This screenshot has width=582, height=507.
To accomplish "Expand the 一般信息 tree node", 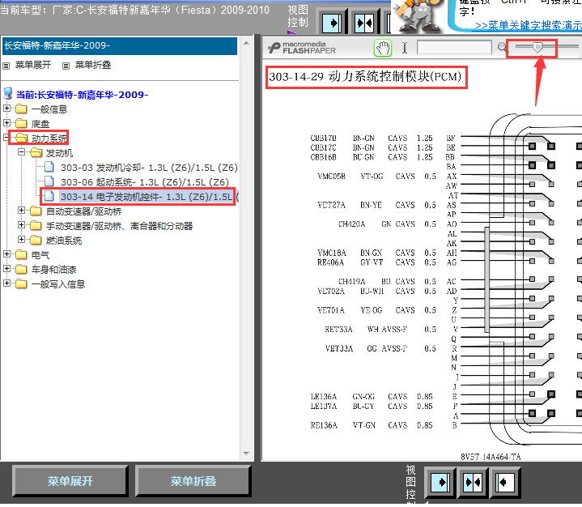I will click(x=6, y=109).
